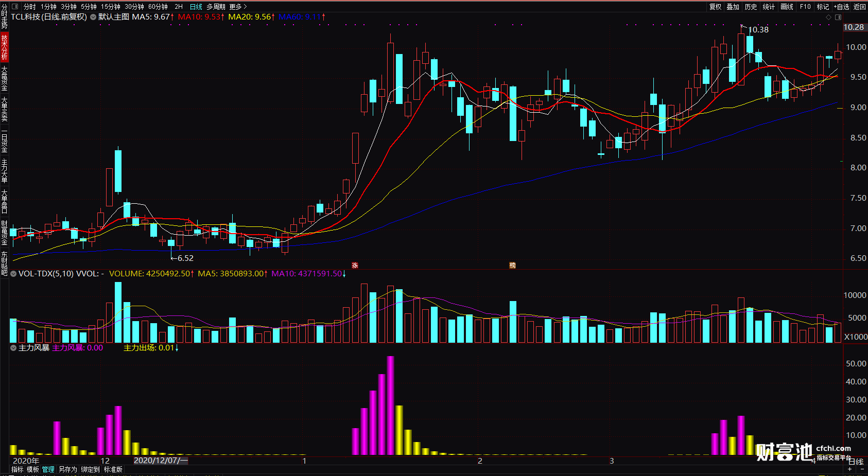868x476 pixels.
Task: Open 历史 history button
Action: click(751, 7)
